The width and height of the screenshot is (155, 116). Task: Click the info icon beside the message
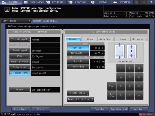coord(7,9)
